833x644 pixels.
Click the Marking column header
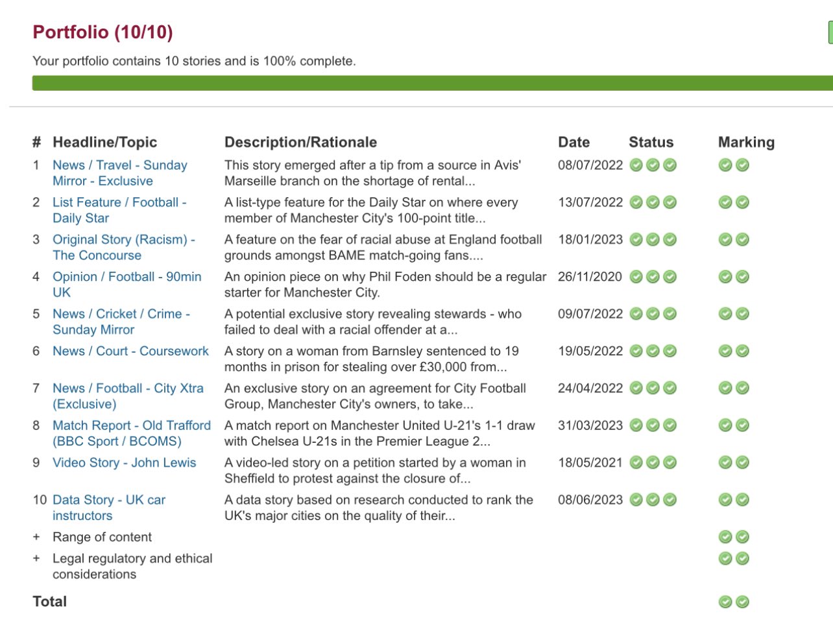746,142
